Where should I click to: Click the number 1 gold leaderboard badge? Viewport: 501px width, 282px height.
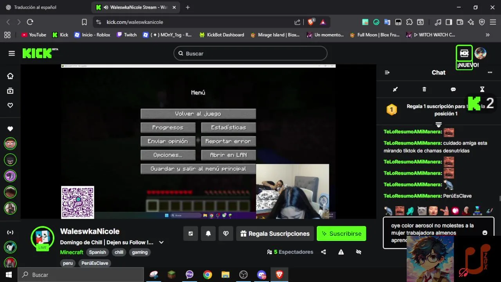[392, 110]
